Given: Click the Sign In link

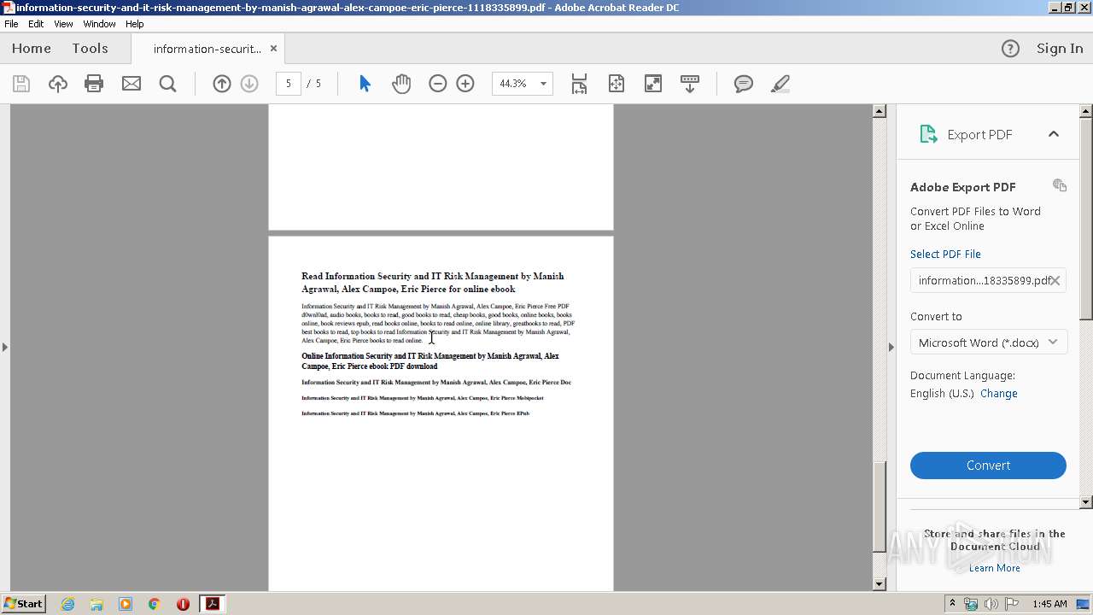Looking at the screenshot, I should point(1060,49).
